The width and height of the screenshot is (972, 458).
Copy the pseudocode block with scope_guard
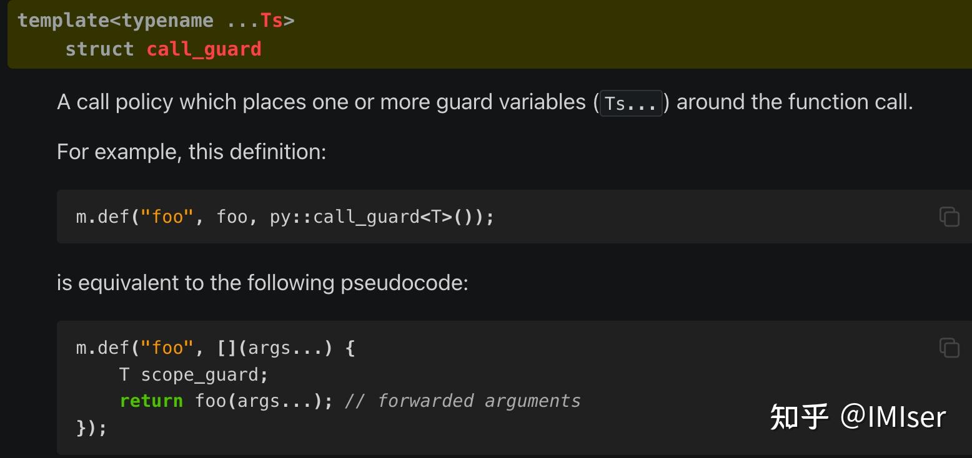[949, 348]
